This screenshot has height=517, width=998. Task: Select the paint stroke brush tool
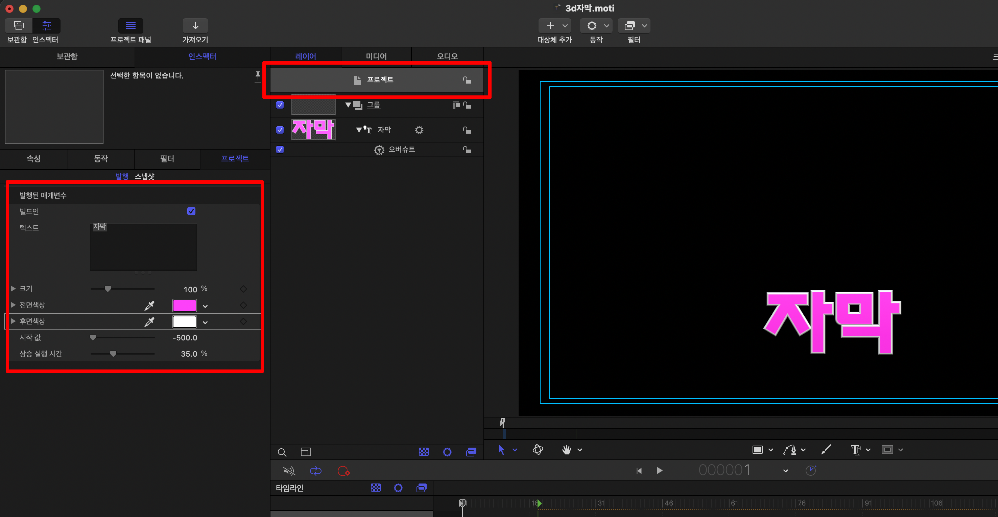[x=826, y=450]
